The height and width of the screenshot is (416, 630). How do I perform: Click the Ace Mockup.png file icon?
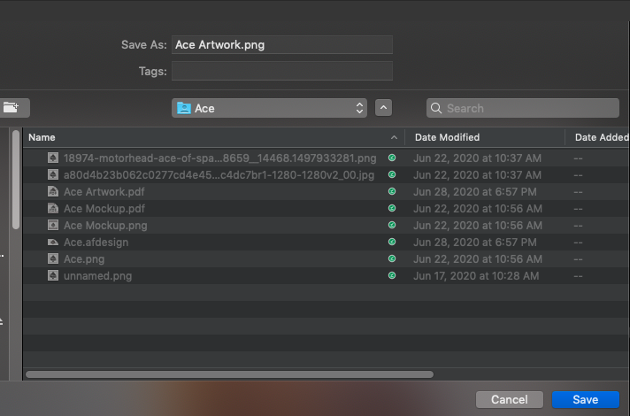pos(52,225)
